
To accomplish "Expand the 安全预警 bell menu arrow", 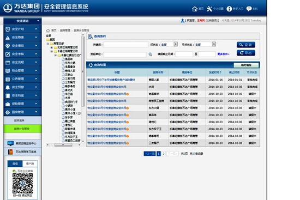I will pyautogui.click(x=36, y=87).
